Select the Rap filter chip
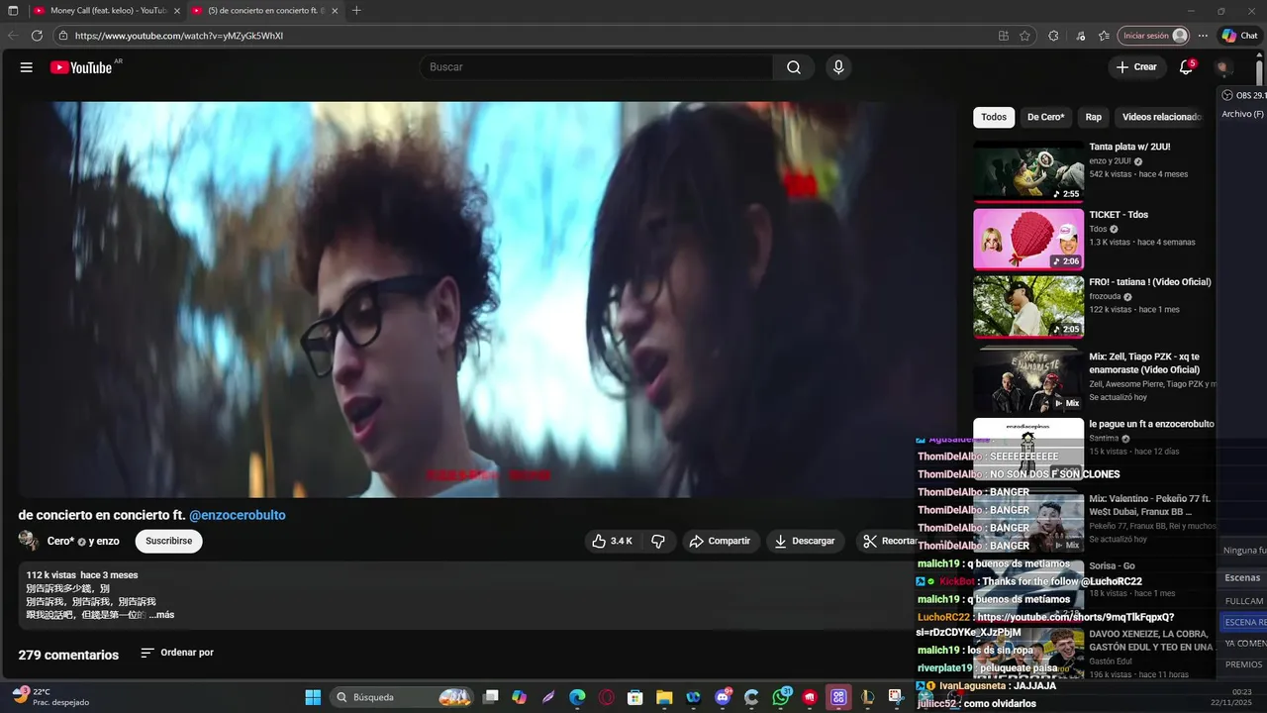Screen dimensions: 1267x713 pos(1094,117)
